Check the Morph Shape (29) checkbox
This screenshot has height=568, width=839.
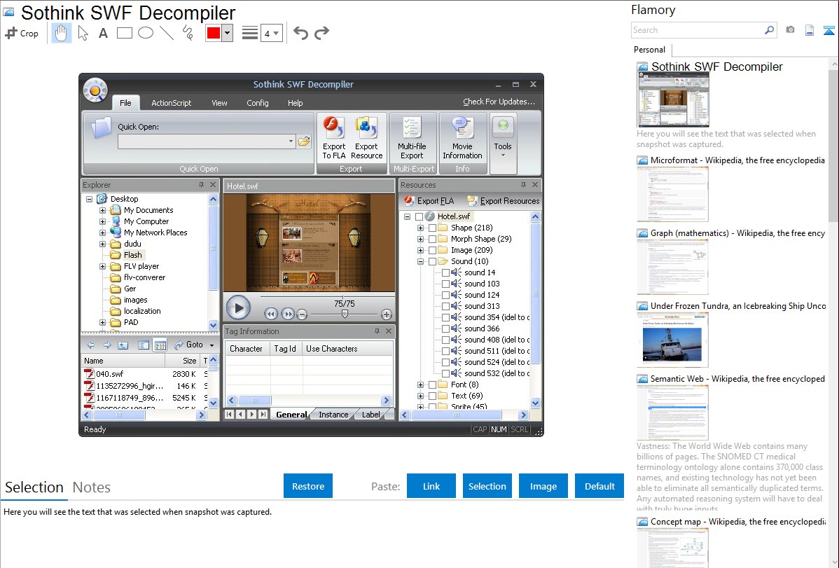(x=432, y=240)
